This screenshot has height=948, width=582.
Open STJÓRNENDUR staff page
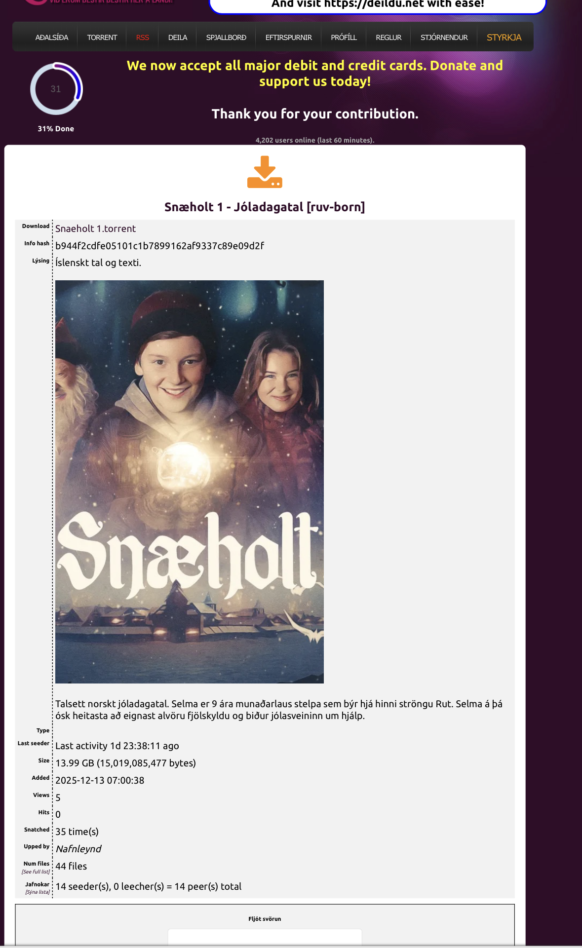[x=444, y=38]
